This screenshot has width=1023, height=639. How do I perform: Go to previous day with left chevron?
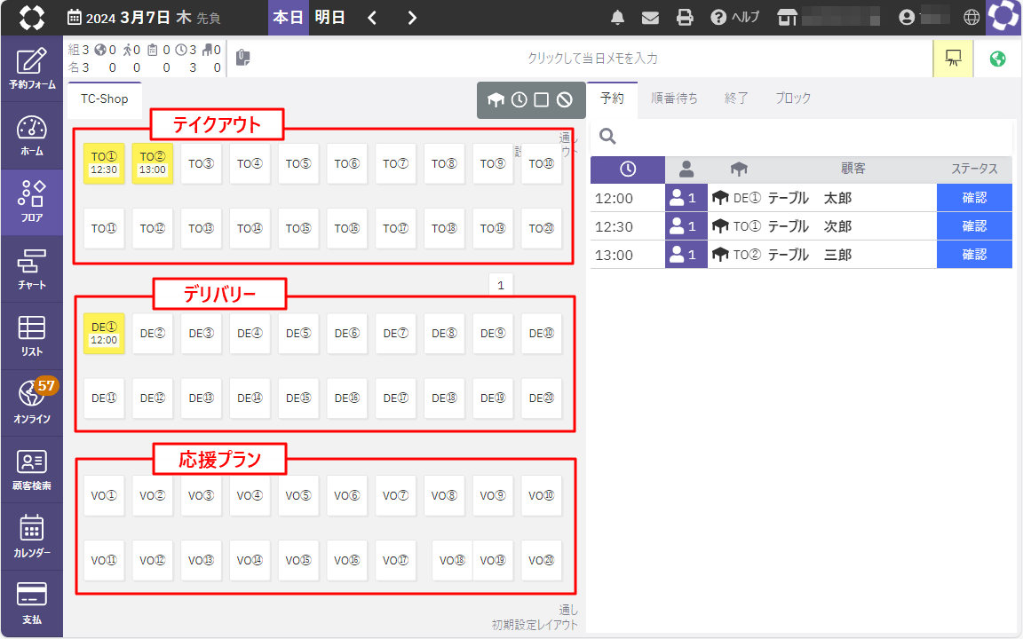click(x=372, y=18)
